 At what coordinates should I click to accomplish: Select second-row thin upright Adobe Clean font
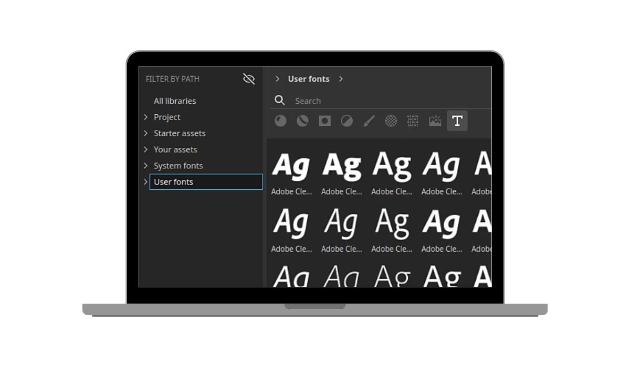click(392, 230)
